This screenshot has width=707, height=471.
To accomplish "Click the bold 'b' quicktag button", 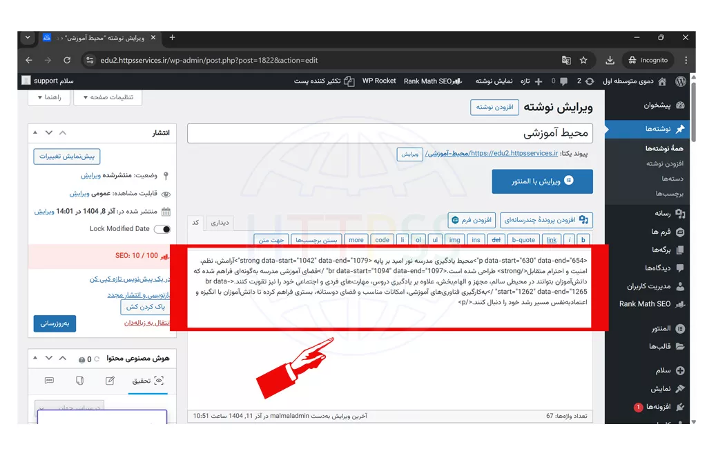I will 583,240.
